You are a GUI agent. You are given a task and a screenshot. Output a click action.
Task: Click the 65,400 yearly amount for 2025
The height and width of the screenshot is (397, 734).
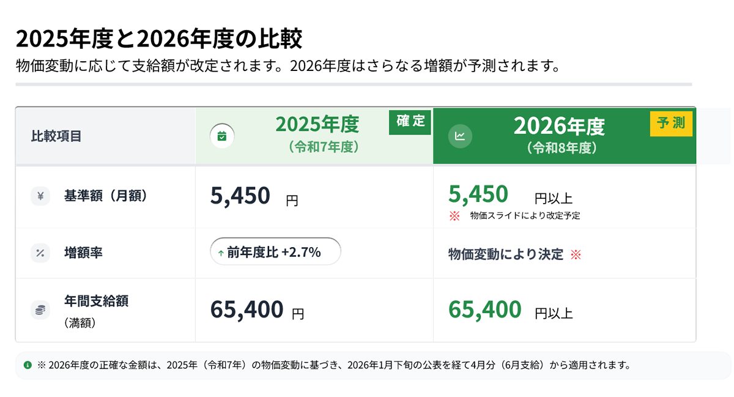click(247, 310)
